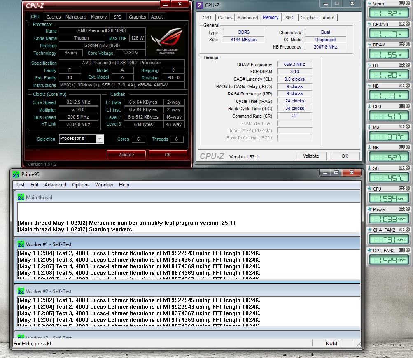Click the Core Voltage value 1.330 V

pyautogui.click(x=131, y=53)
